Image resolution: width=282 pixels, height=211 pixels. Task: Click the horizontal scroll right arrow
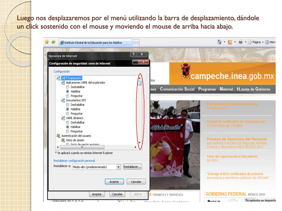click(x=135, y=147)
